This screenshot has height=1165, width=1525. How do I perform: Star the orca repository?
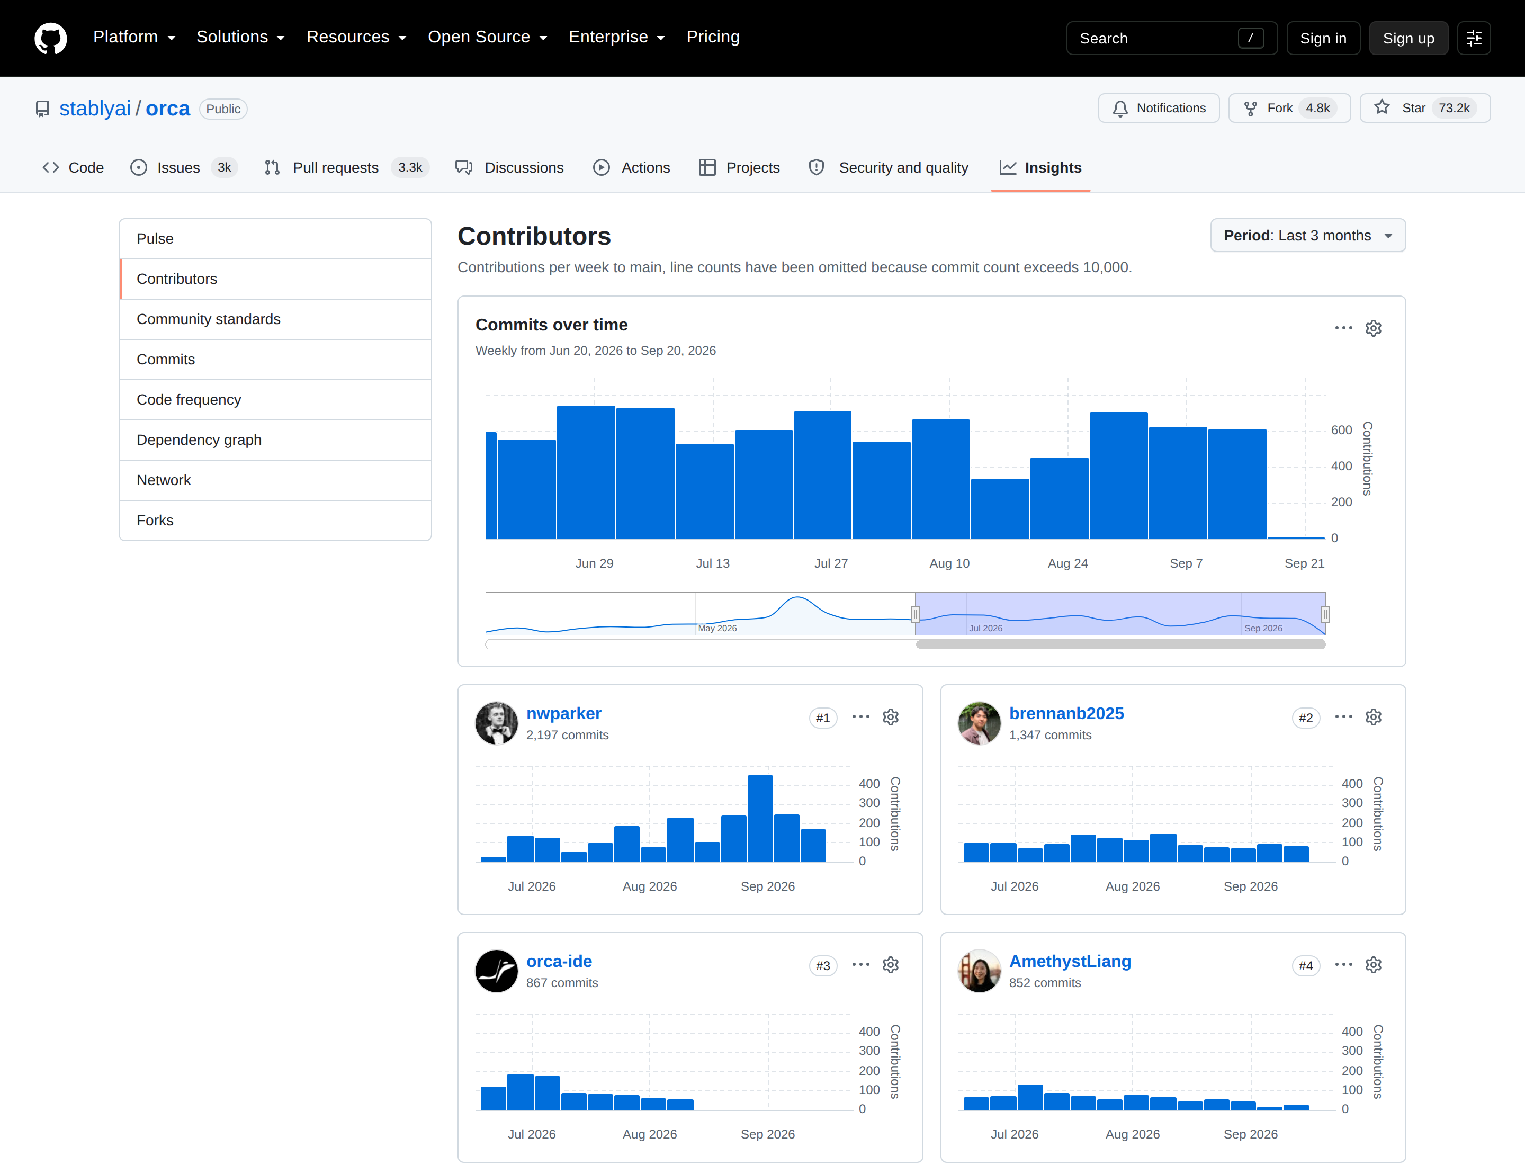(1424, 108)
